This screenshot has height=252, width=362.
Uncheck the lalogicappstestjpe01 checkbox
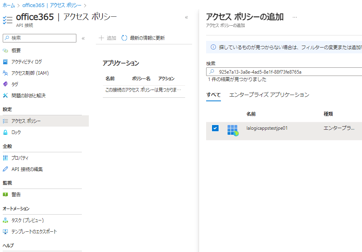(x=215, y=128)
